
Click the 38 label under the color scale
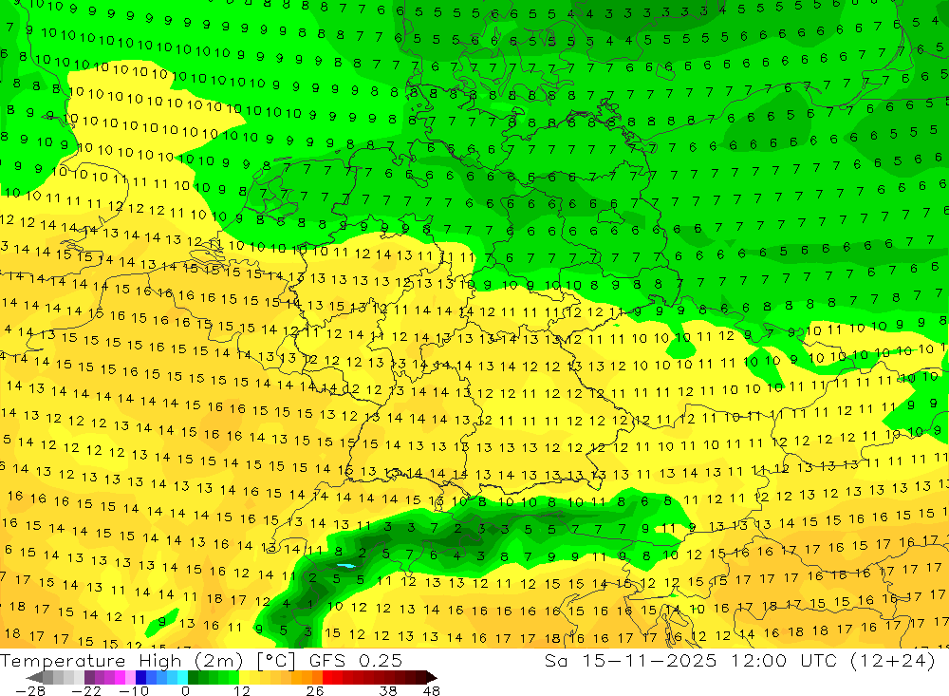click(x=388, y=690)
